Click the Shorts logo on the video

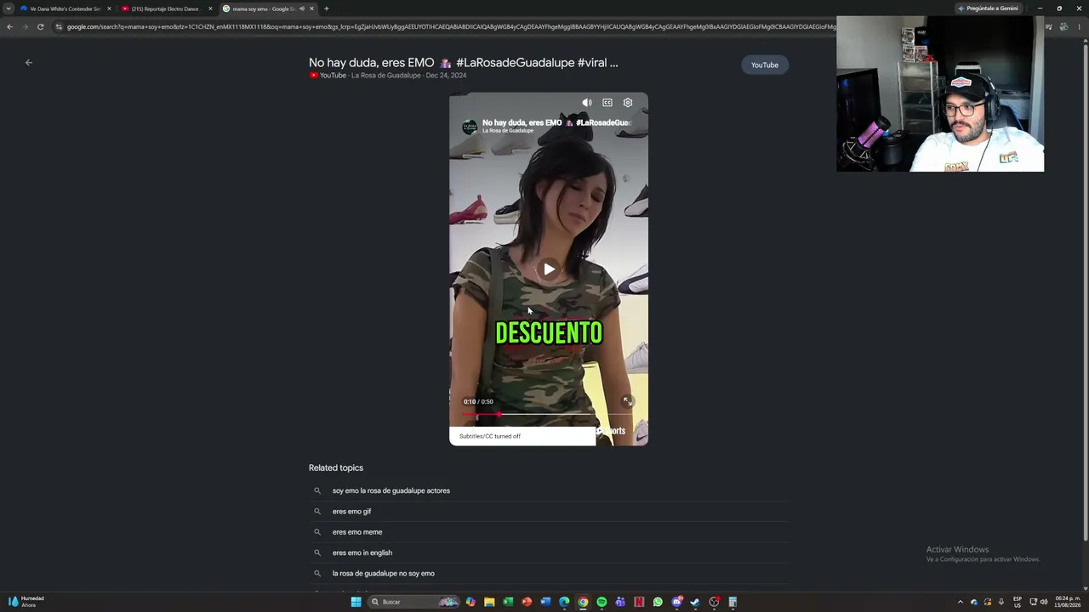(612, 431)
